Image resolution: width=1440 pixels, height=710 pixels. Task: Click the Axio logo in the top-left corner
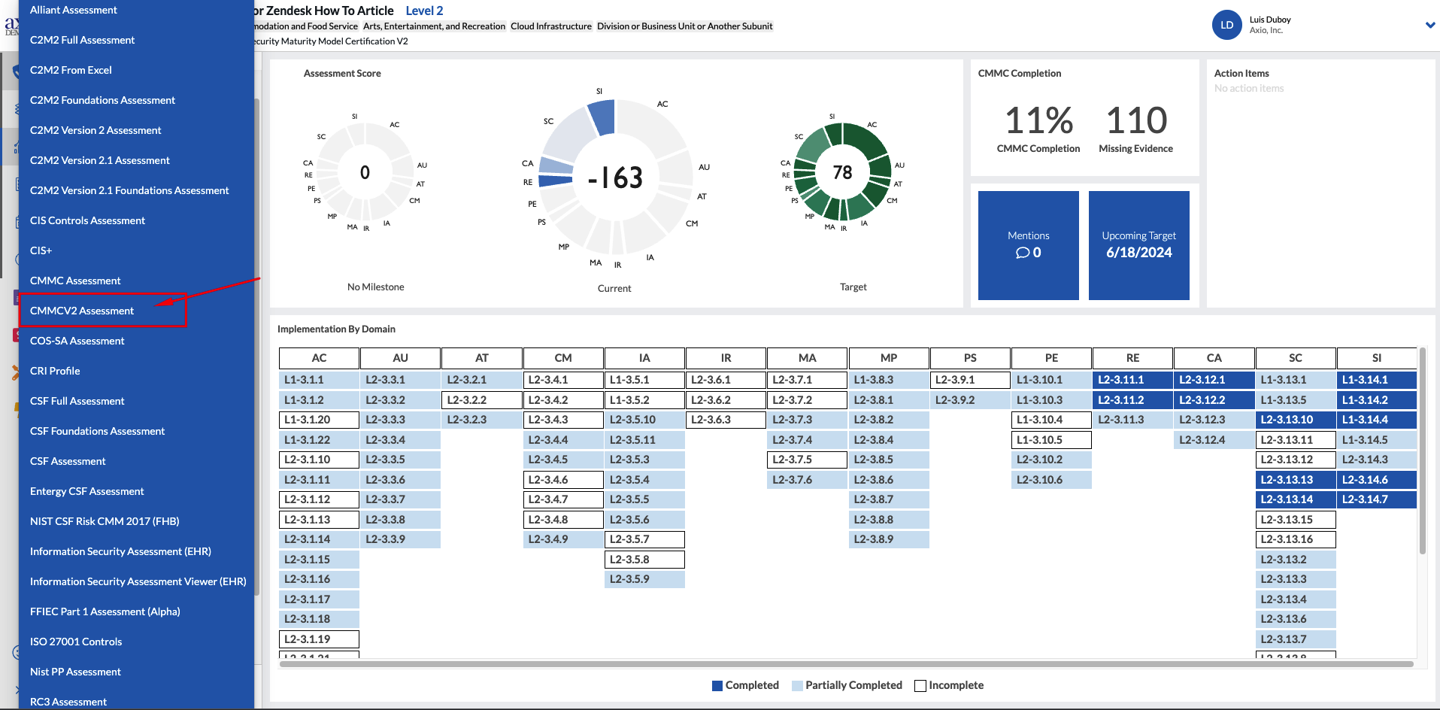point(11,25)
